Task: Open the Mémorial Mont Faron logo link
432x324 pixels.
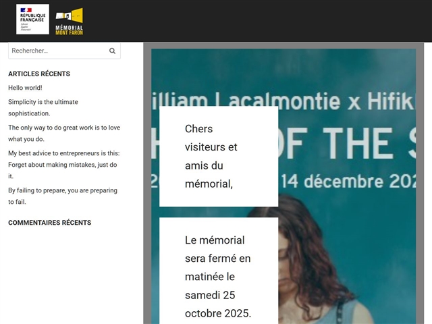Action: (x=69, y=22)
